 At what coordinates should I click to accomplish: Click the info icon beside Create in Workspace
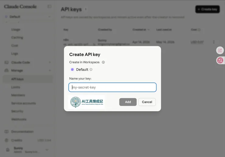pyautogui.click(x=103, y=62)
